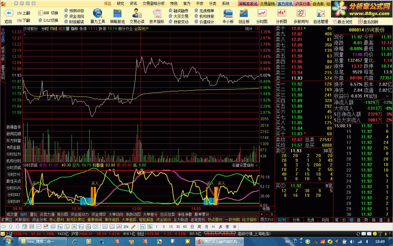Image resolution: width=393 pixels, height=246 pixels.
Task: Click the 返回 back arrow icon
Action: click(8, 14)
